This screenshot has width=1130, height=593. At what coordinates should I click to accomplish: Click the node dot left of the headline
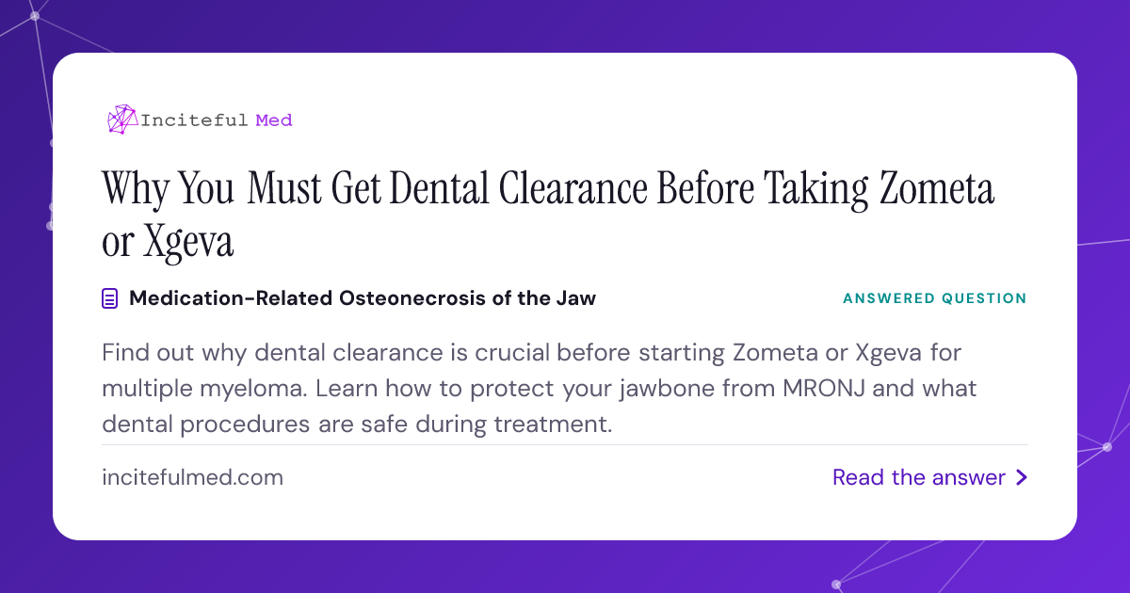pyautogui.click(x=50, y=225)
